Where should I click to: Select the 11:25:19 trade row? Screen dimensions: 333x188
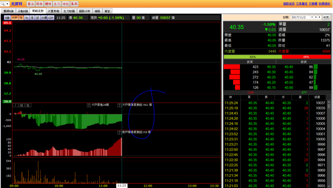(275, 108)
